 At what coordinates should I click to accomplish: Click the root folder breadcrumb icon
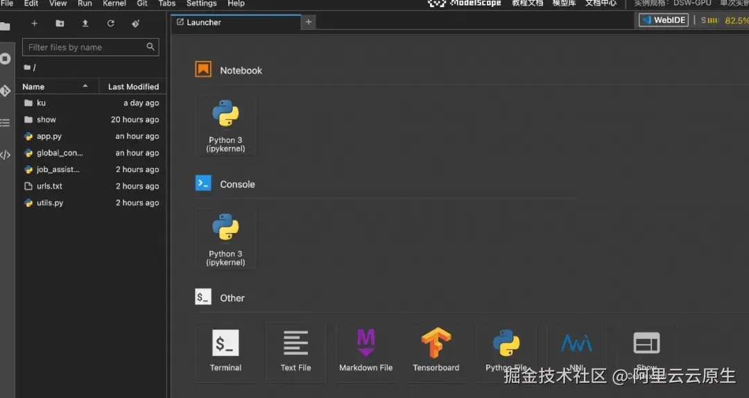[x=27, y=67]
